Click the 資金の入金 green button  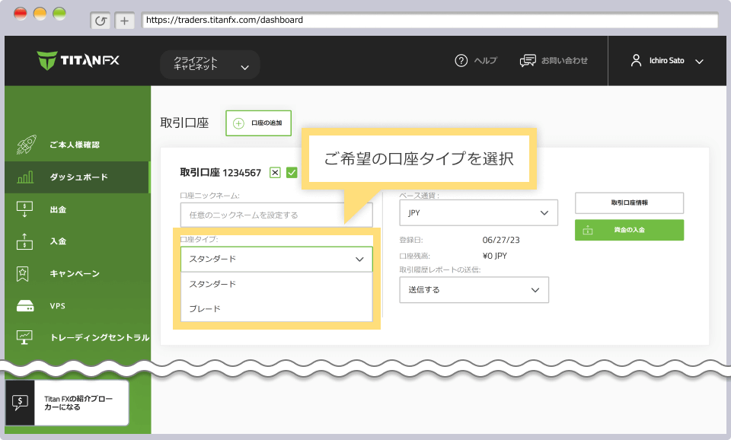(x=630, y=230)
